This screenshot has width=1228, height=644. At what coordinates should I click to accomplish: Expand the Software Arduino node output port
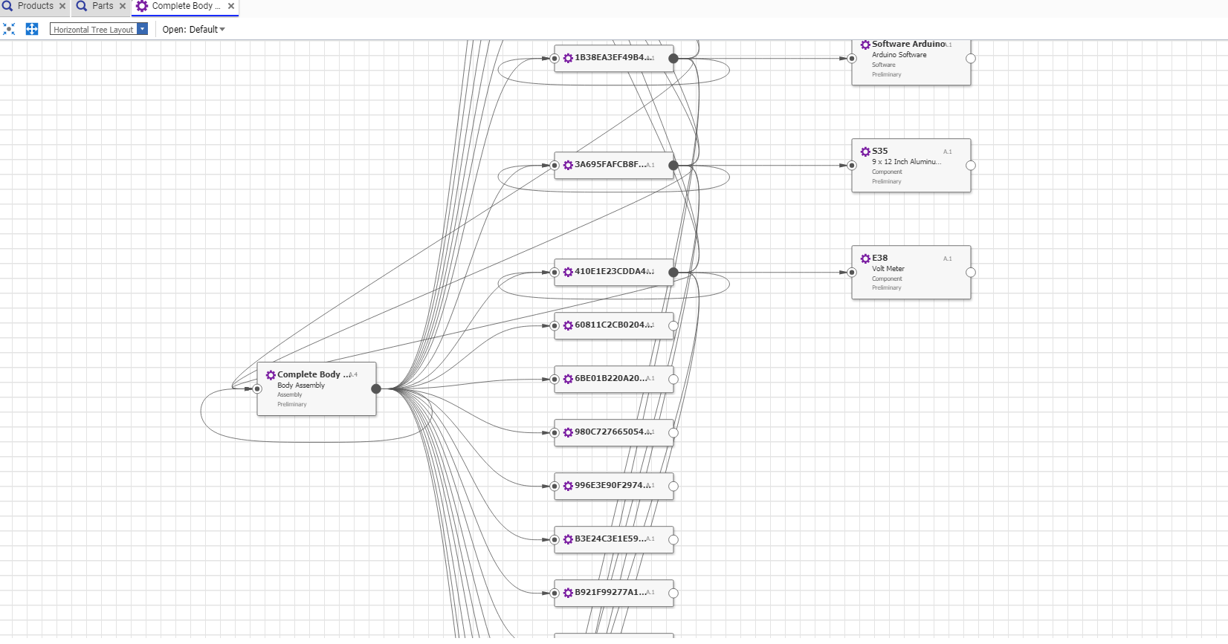(971, 58)
